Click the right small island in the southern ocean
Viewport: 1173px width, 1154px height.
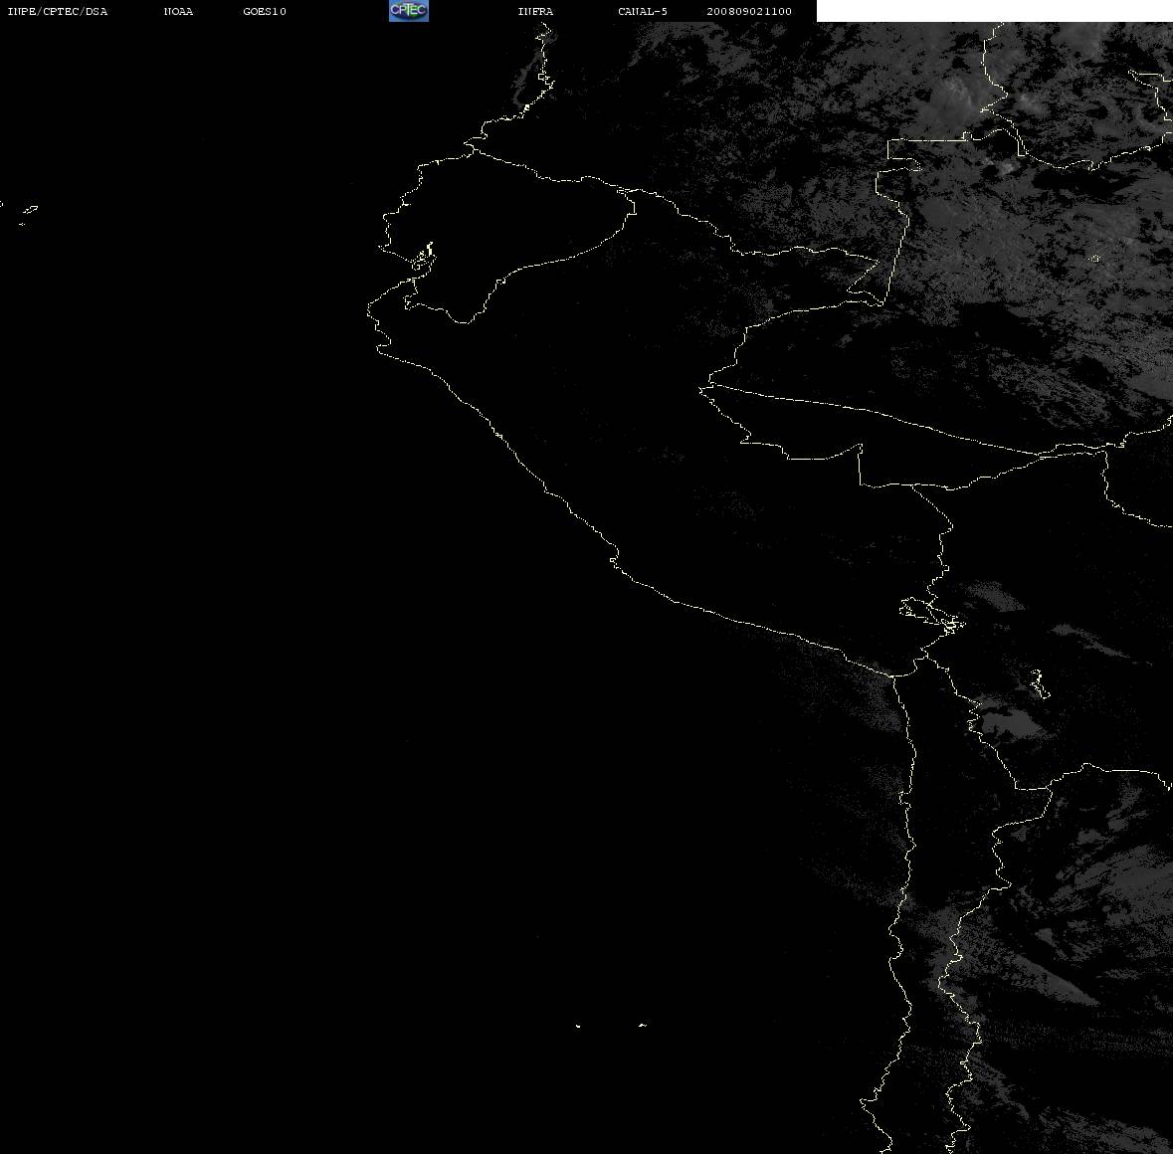642,1025
